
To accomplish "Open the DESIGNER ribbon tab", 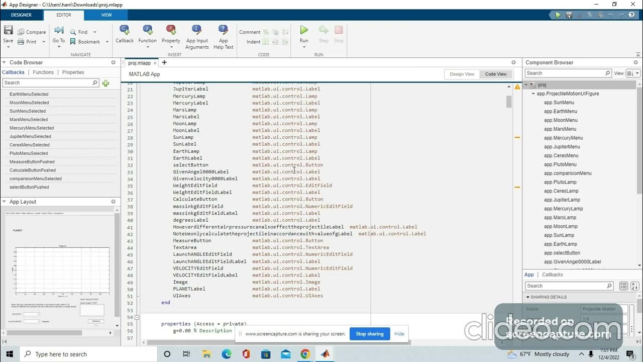I will click(22, 15).
